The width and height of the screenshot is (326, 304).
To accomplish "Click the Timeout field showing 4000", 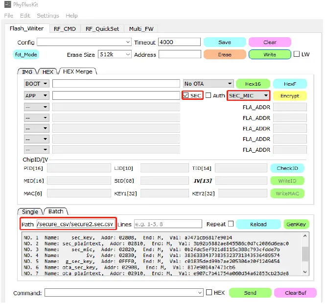I will click(x=179, y=42).
